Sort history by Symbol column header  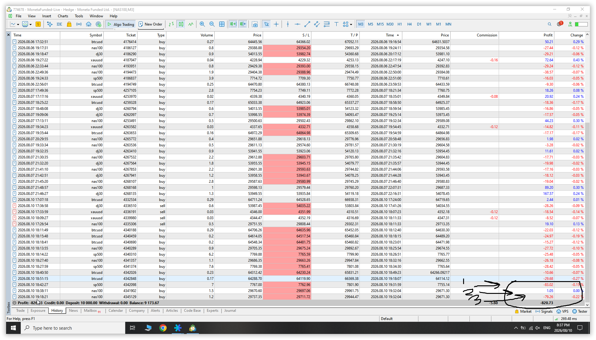pos(81,35)
